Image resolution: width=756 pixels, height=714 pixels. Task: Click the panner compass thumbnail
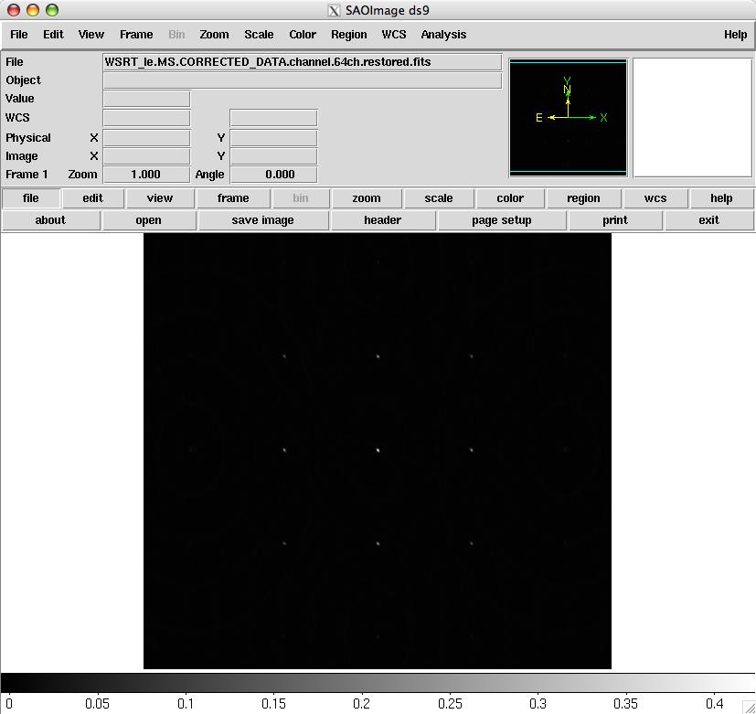(568, 117)
